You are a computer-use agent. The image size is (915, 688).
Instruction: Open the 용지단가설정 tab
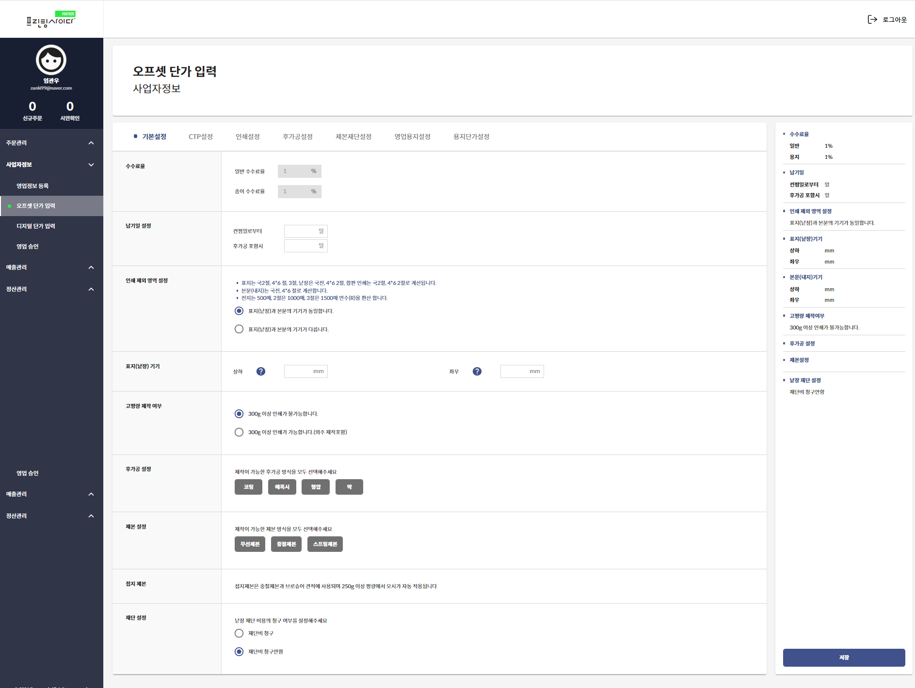[471, 137]
